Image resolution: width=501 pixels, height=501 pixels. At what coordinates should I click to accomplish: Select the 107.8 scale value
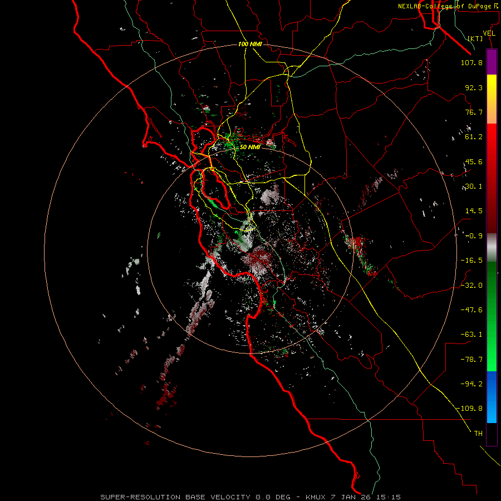coord(471,62)
